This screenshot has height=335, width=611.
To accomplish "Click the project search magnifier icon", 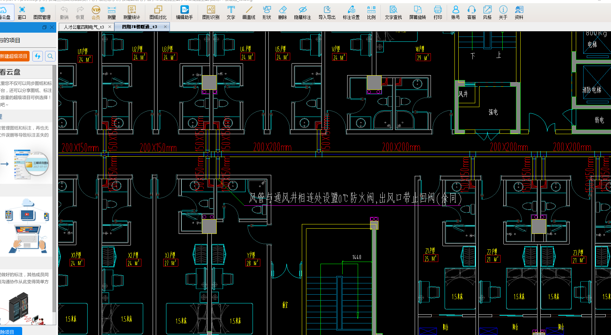I will click(50, 56).
